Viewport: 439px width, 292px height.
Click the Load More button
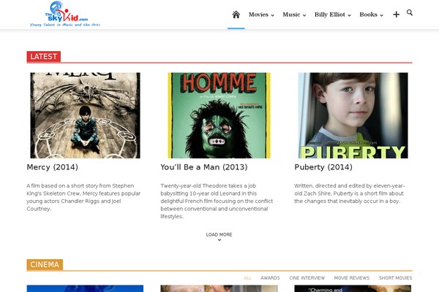click(x=219, y=236)
